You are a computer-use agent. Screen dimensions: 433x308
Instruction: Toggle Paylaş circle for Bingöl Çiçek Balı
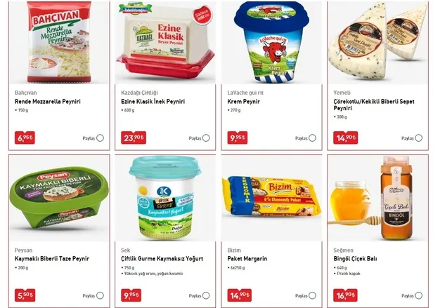pos(419,295)
